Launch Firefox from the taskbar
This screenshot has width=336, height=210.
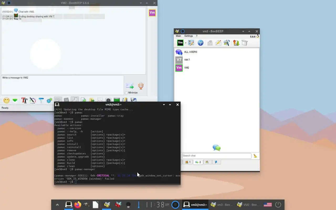[x=78, y=204]
